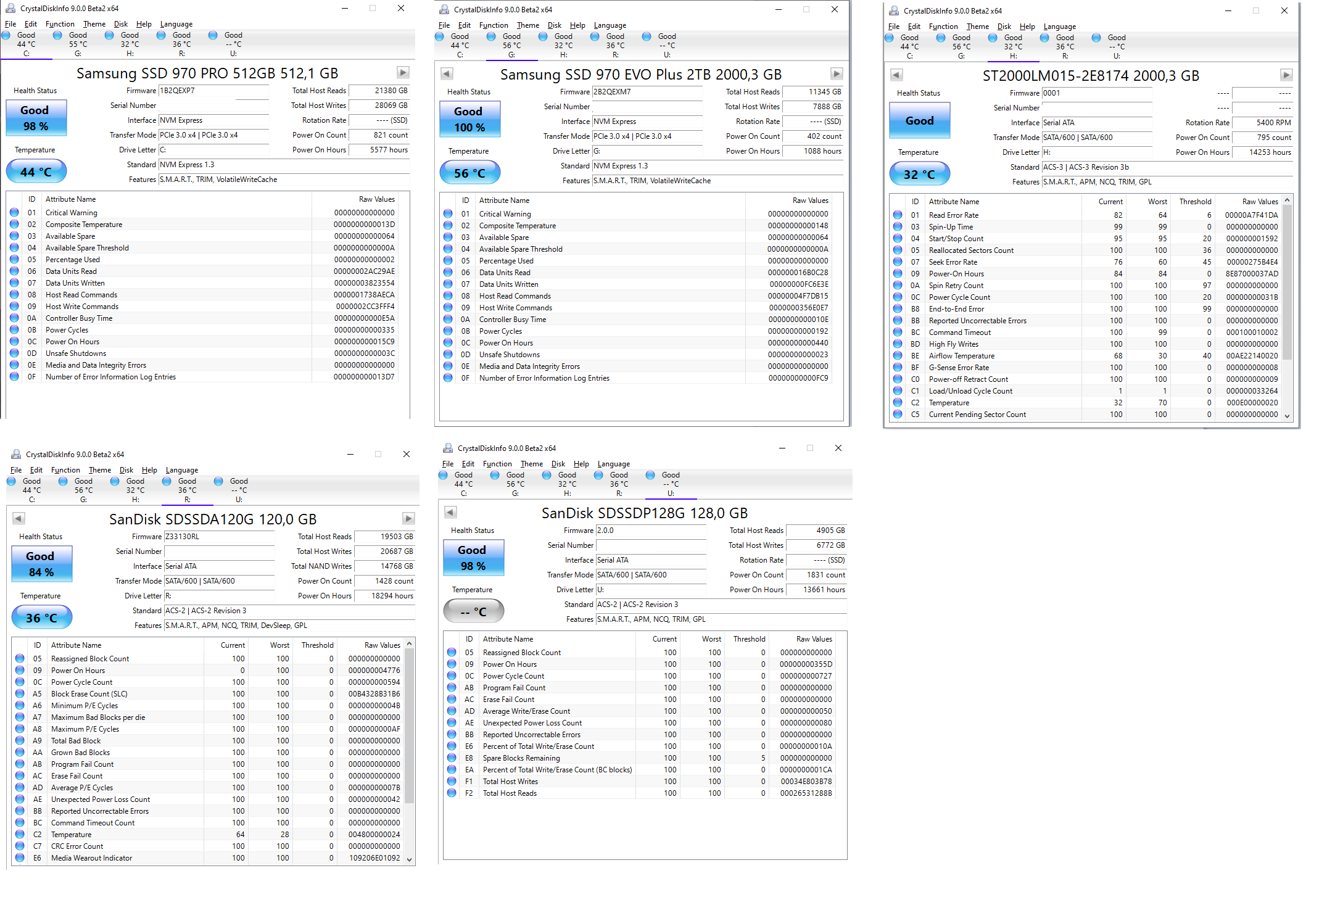Click status orb for Media Wearout Indicator row

(x=20, y=858)
